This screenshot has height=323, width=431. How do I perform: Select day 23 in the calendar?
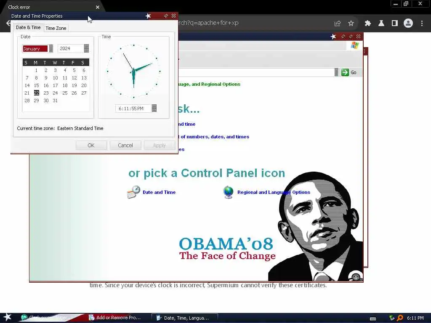pyautogui.click(x=46, y=93)
